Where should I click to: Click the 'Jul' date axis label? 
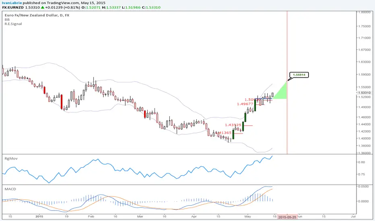point(353,217)
